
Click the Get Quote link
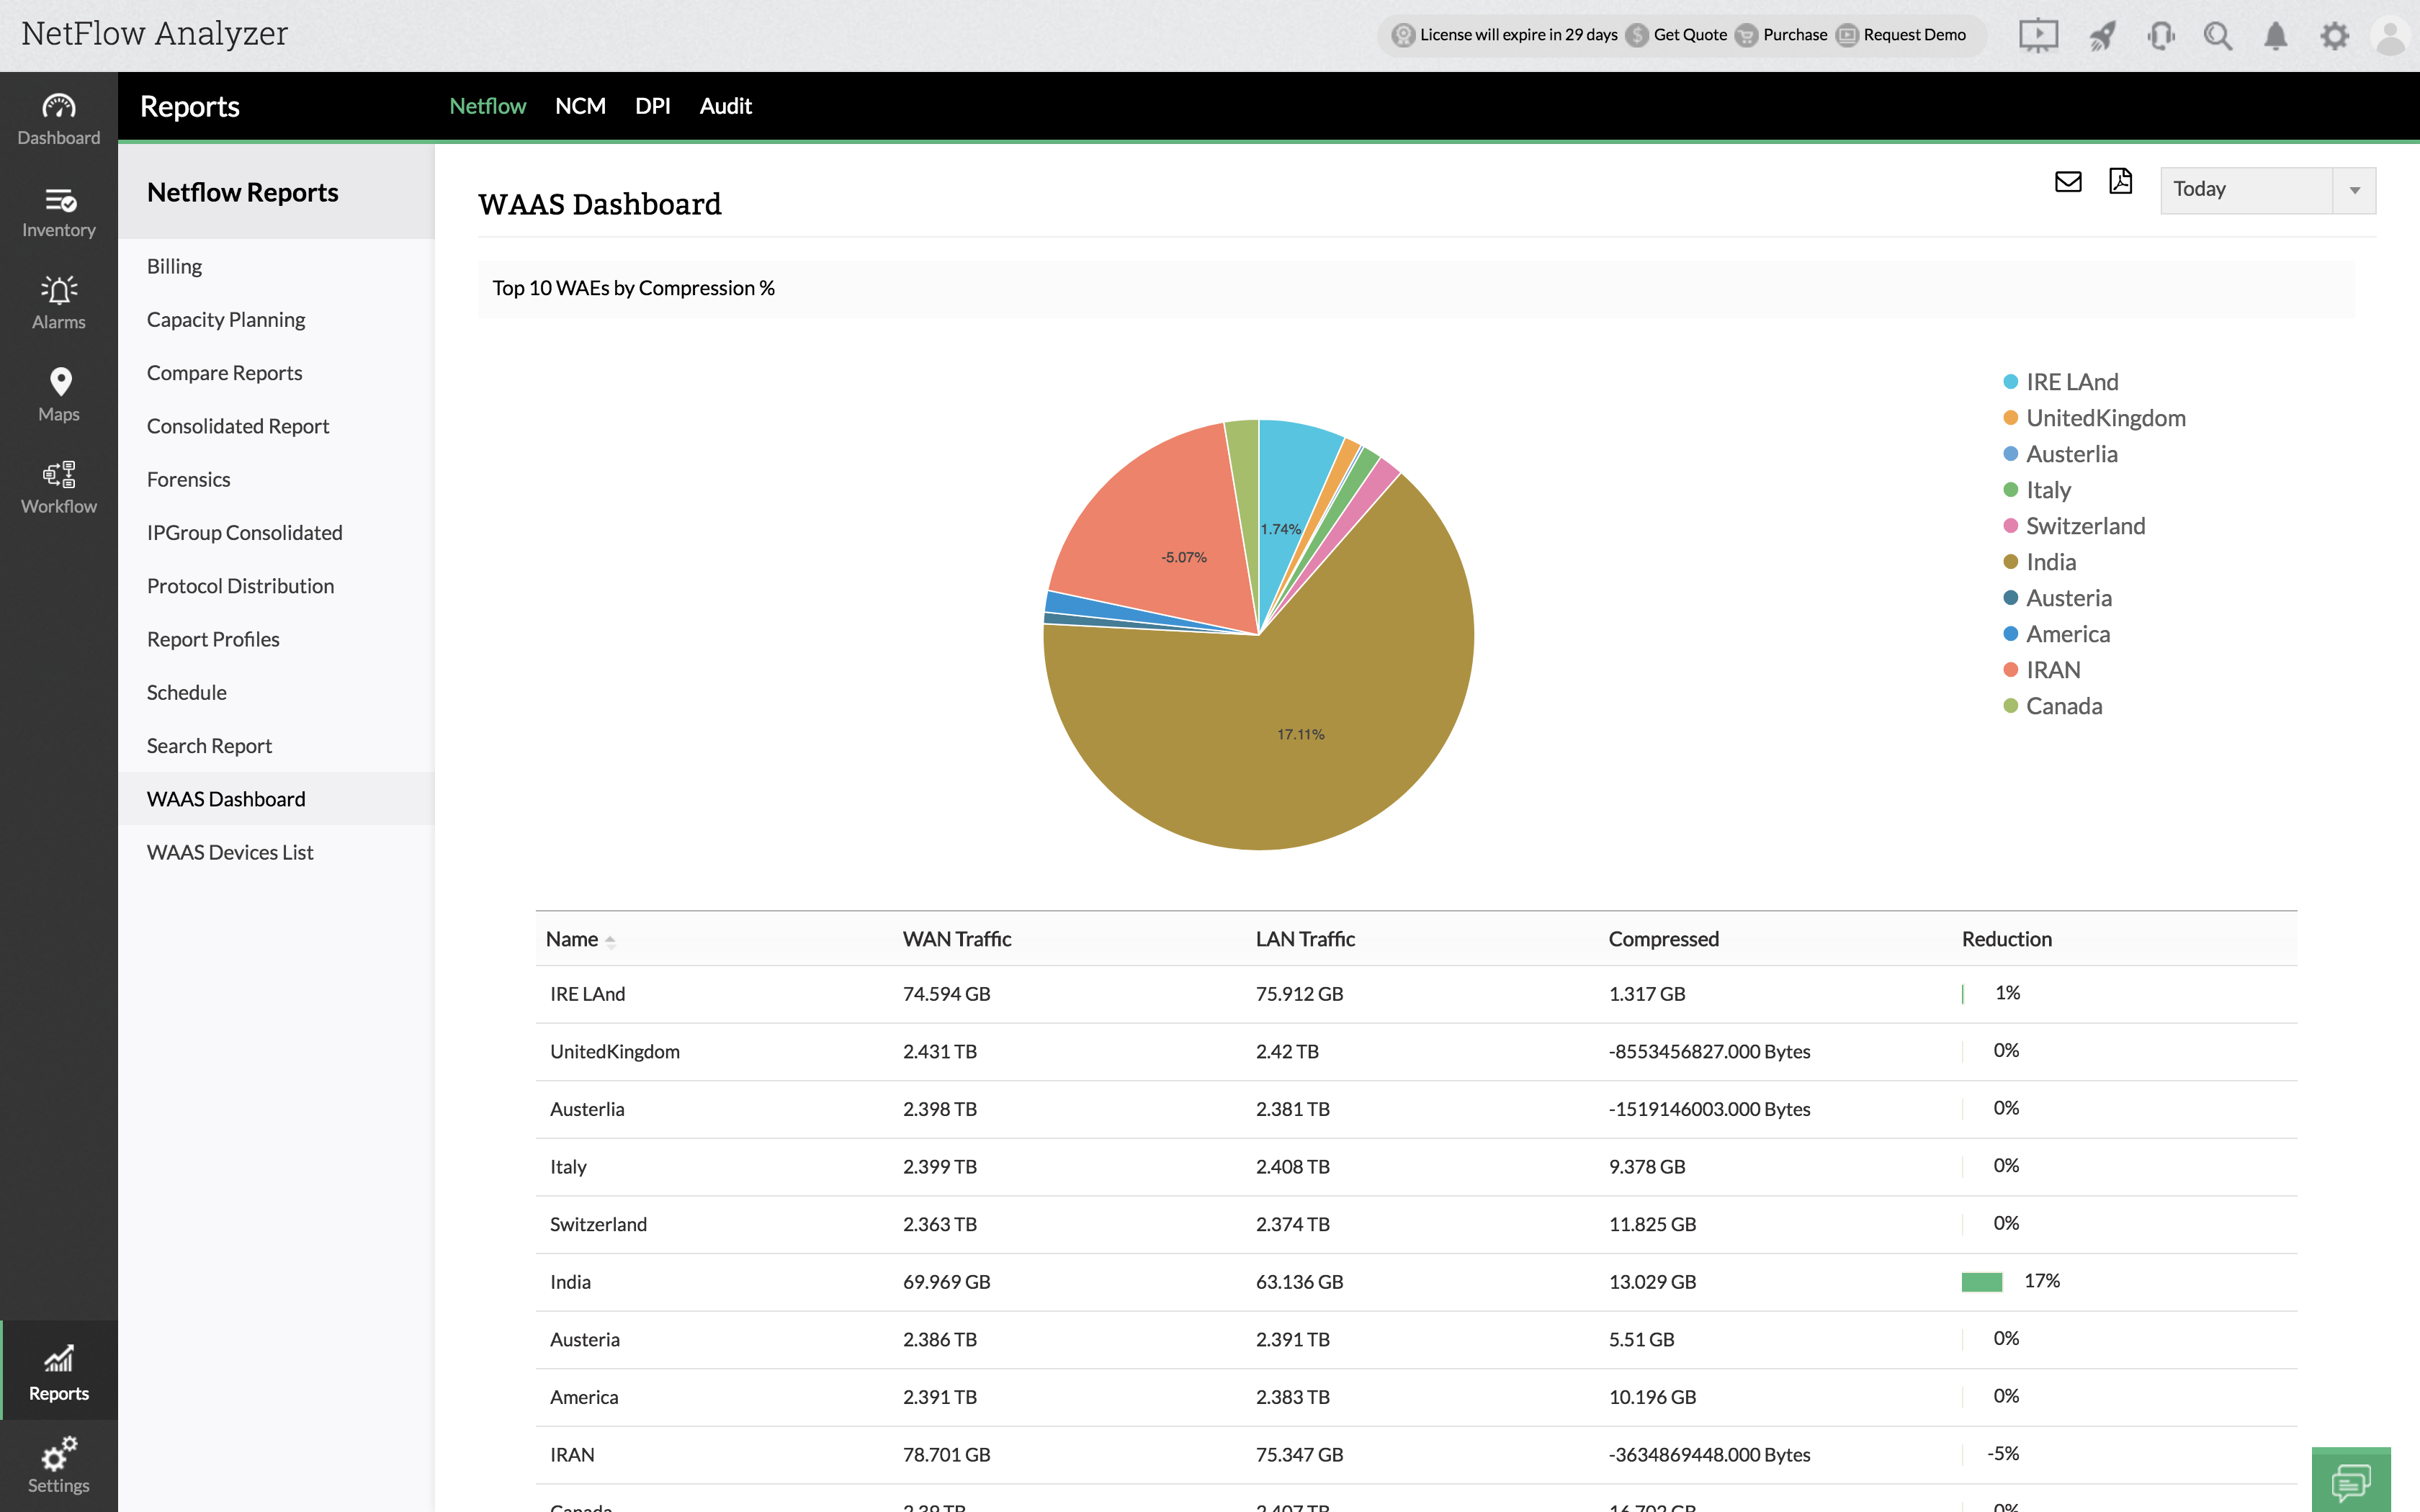1689,35
